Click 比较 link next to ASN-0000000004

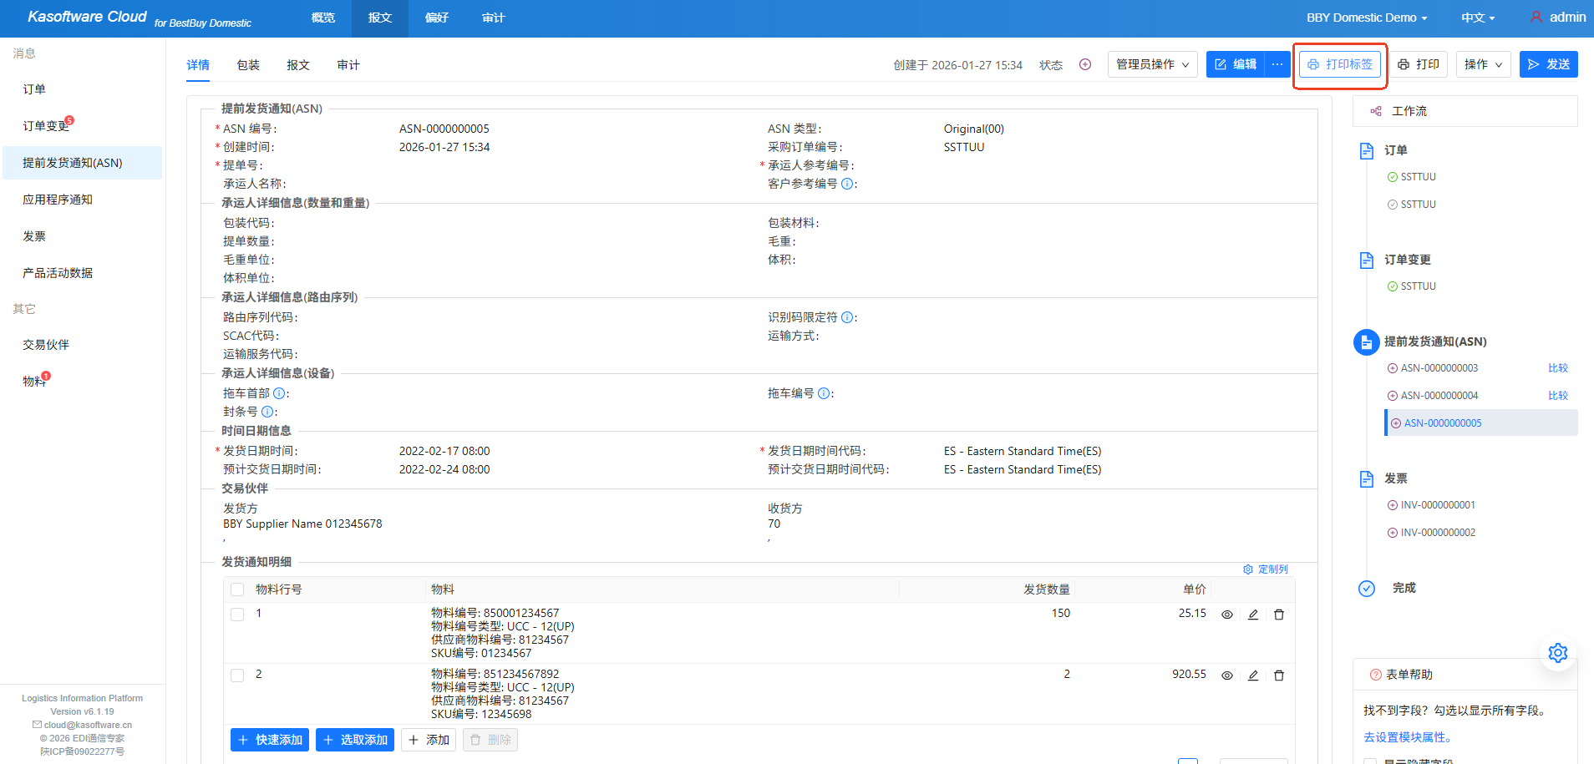pyautogui.click(x=1557, y=396)
